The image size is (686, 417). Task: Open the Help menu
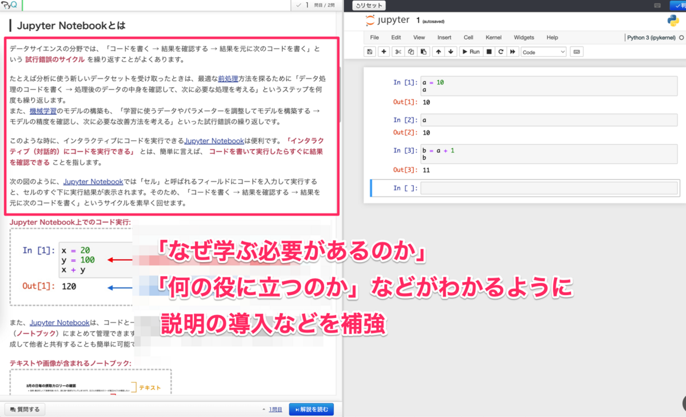(552, 37)
